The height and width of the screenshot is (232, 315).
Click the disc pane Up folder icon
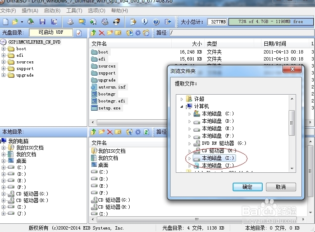click(x=93, y=33)
